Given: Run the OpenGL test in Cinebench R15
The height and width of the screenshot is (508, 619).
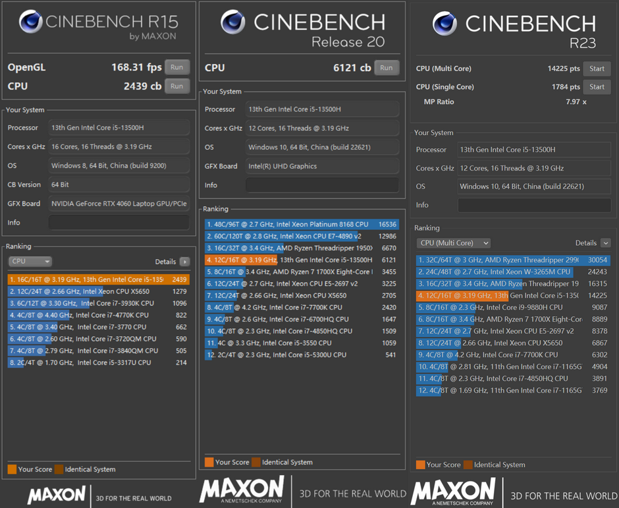Looking at the screenshot, I should [x=177, y=67].
